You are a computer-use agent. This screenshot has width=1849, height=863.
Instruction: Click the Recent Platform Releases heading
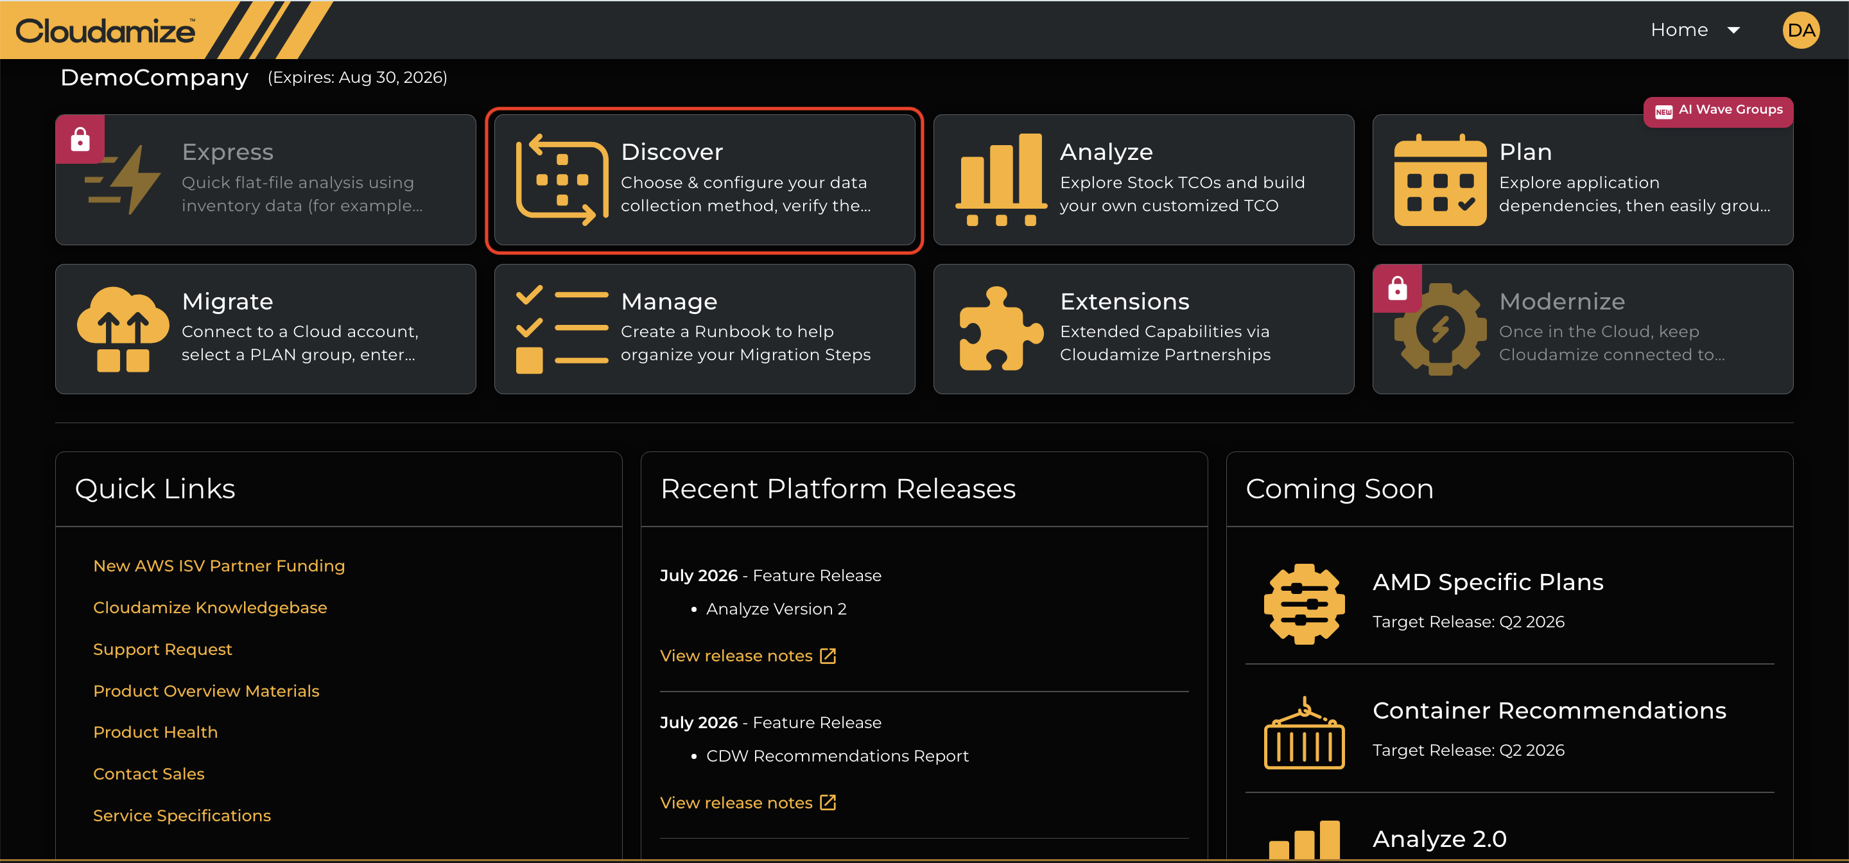tap(838, 489)
